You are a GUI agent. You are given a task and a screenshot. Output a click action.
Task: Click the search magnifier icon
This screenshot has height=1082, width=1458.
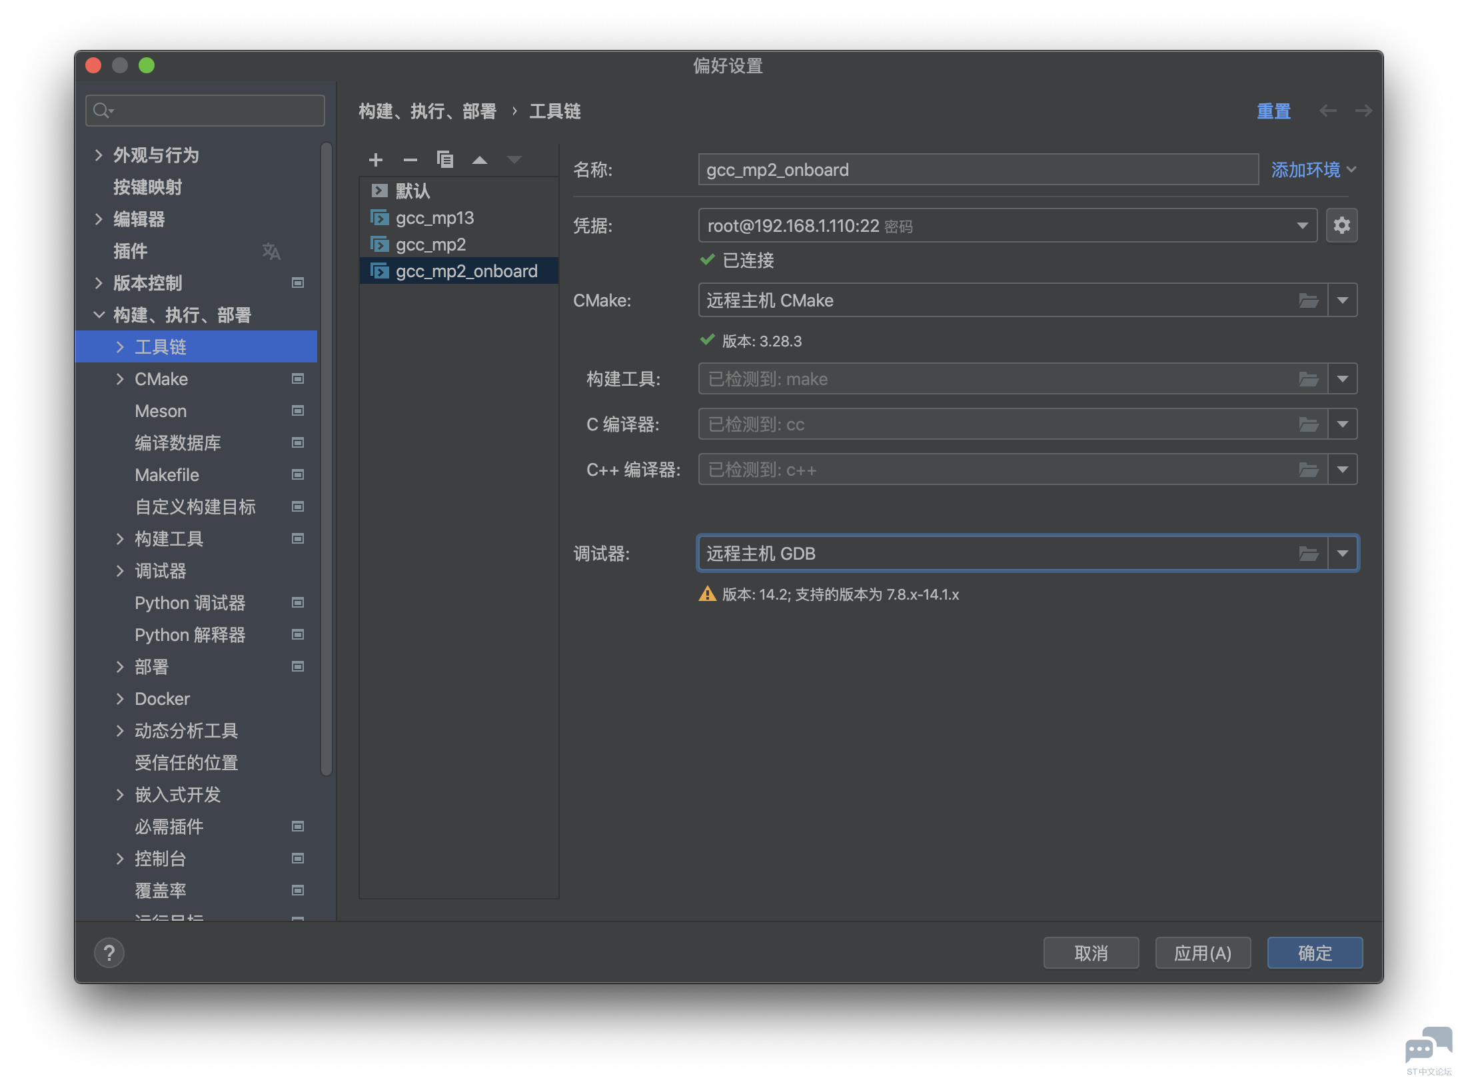pos(103,111)
